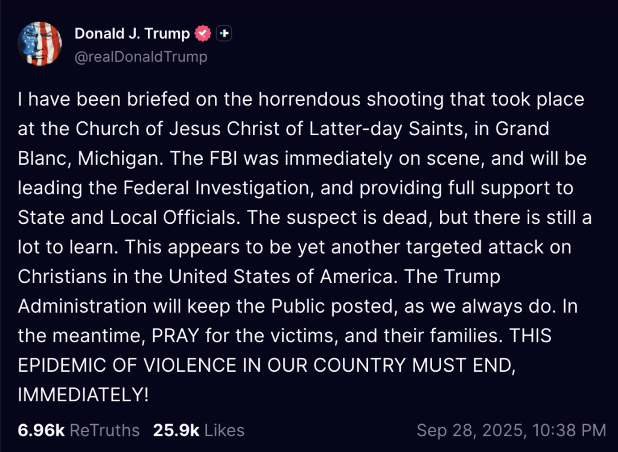The image size is (618, 452).
Task: Click the phrase "Church of Jesus Christ"
Action: [x=177, y=129]
